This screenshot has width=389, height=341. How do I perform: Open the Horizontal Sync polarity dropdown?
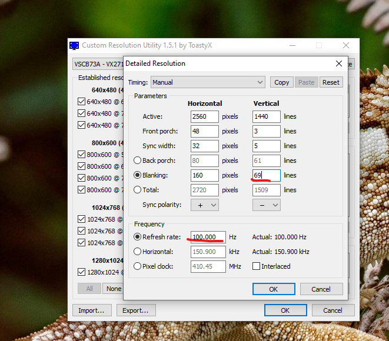(205, 205)
